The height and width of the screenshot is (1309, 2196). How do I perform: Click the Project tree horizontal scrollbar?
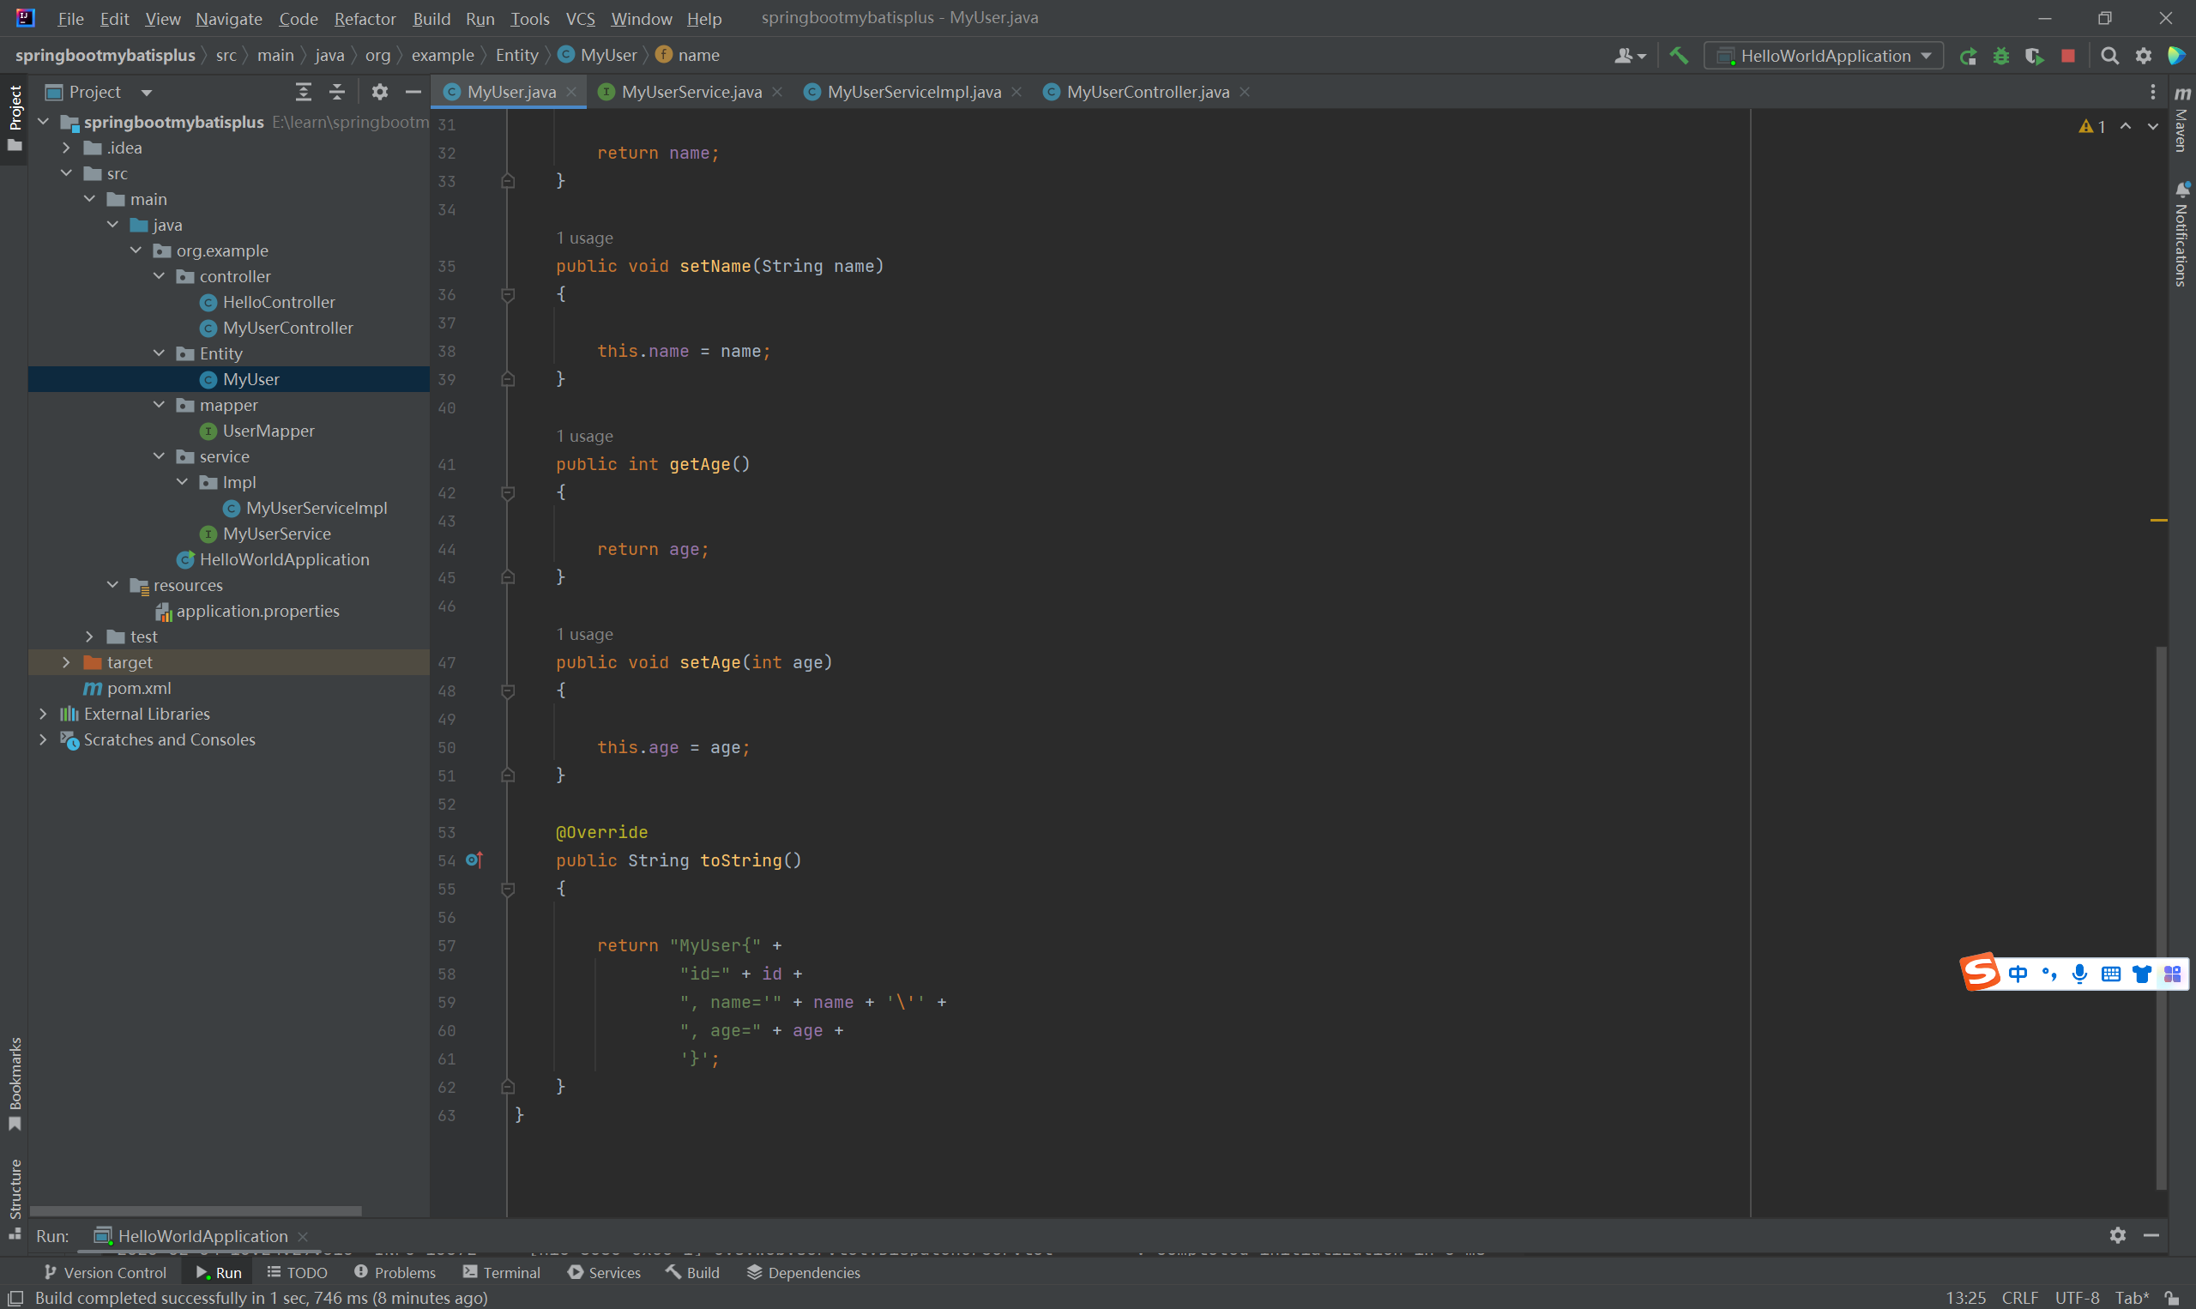pyautogui.click(x=196, y=1211)
